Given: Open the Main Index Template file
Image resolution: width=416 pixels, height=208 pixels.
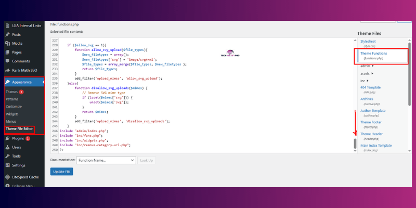Looking at the screenshot, I should tap(376, 148).
